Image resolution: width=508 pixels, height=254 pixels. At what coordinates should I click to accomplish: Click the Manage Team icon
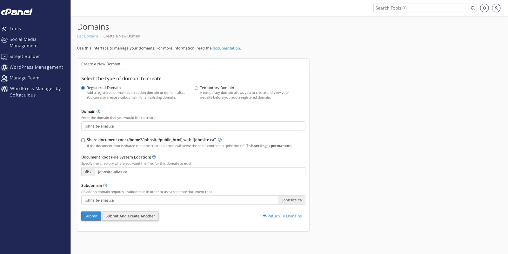[4, 78]
